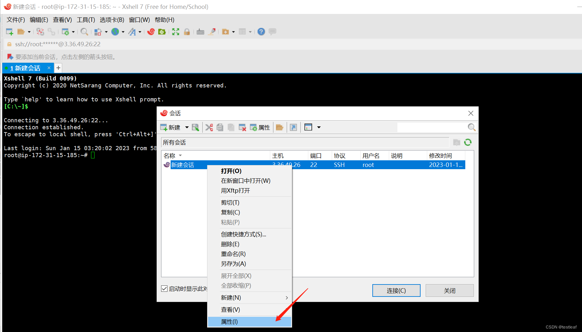582x332 pixels.
Task: Click the magnifier Find icon in main toolbar
Action: (x=84, y=32)
